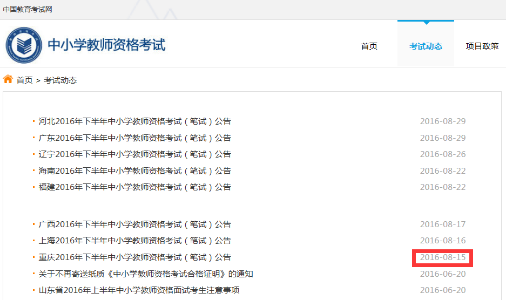Open 重庆2016年下半年 exam announcement
Screen dimensions: 506x300
coord(134,257)
